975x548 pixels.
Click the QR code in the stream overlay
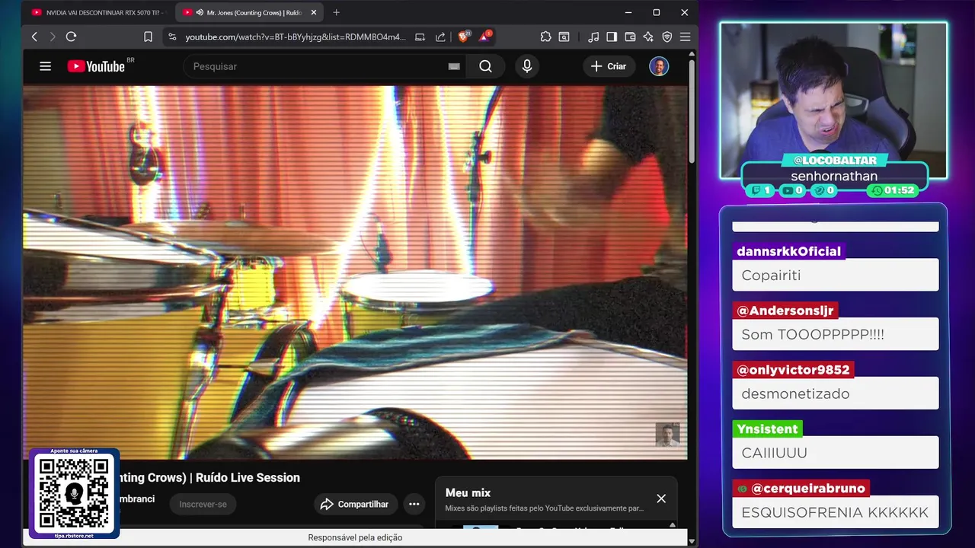point(74,493)
